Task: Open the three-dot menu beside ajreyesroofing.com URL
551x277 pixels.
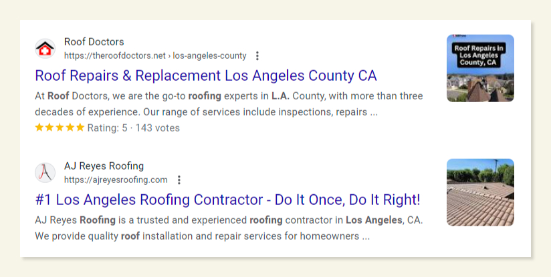Action: [x=179, y=180]
